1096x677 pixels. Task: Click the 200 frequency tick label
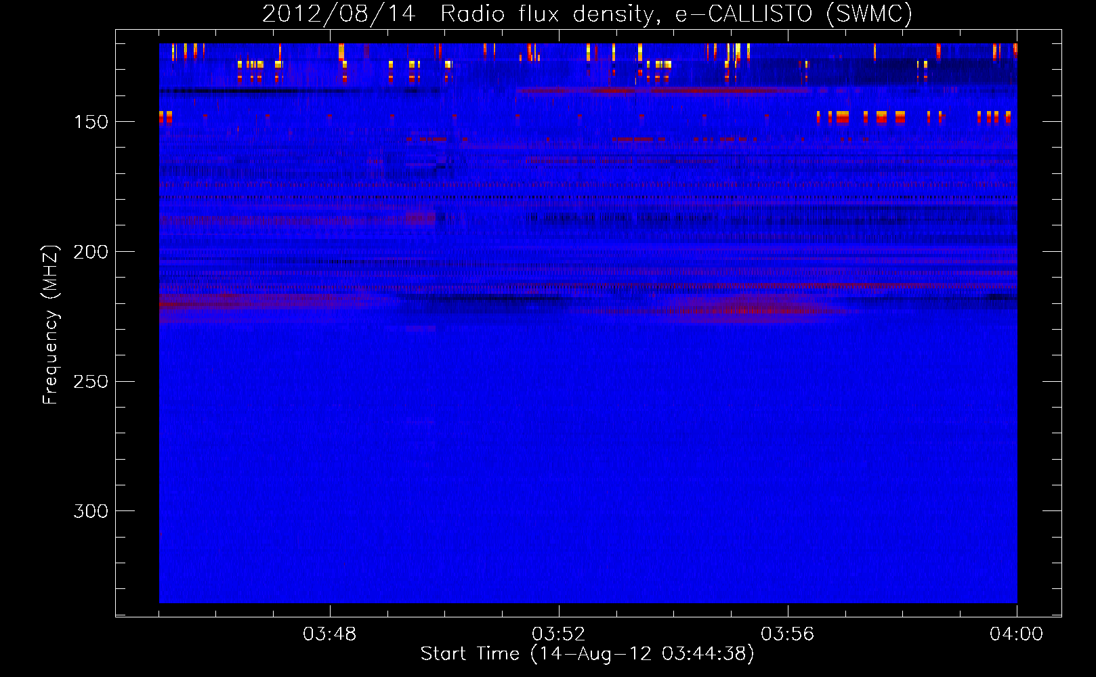(91, 252)
